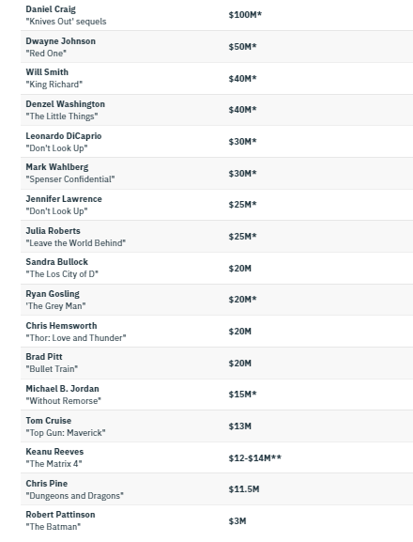Click Will Smith's $40M* salary
The height and width of the screenshot is (542, 413).
click(x=242, y=79)
